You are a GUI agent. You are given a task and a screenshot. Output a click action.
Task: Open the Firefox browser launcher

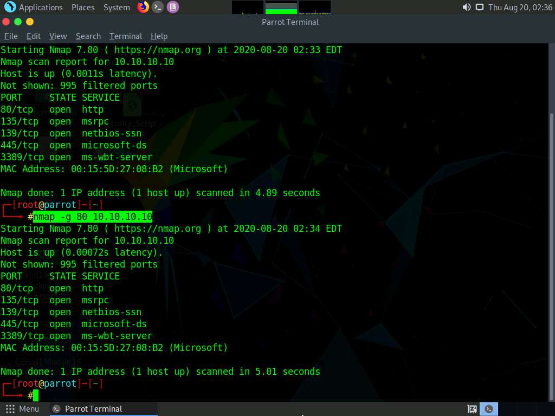tap(143, 7)
